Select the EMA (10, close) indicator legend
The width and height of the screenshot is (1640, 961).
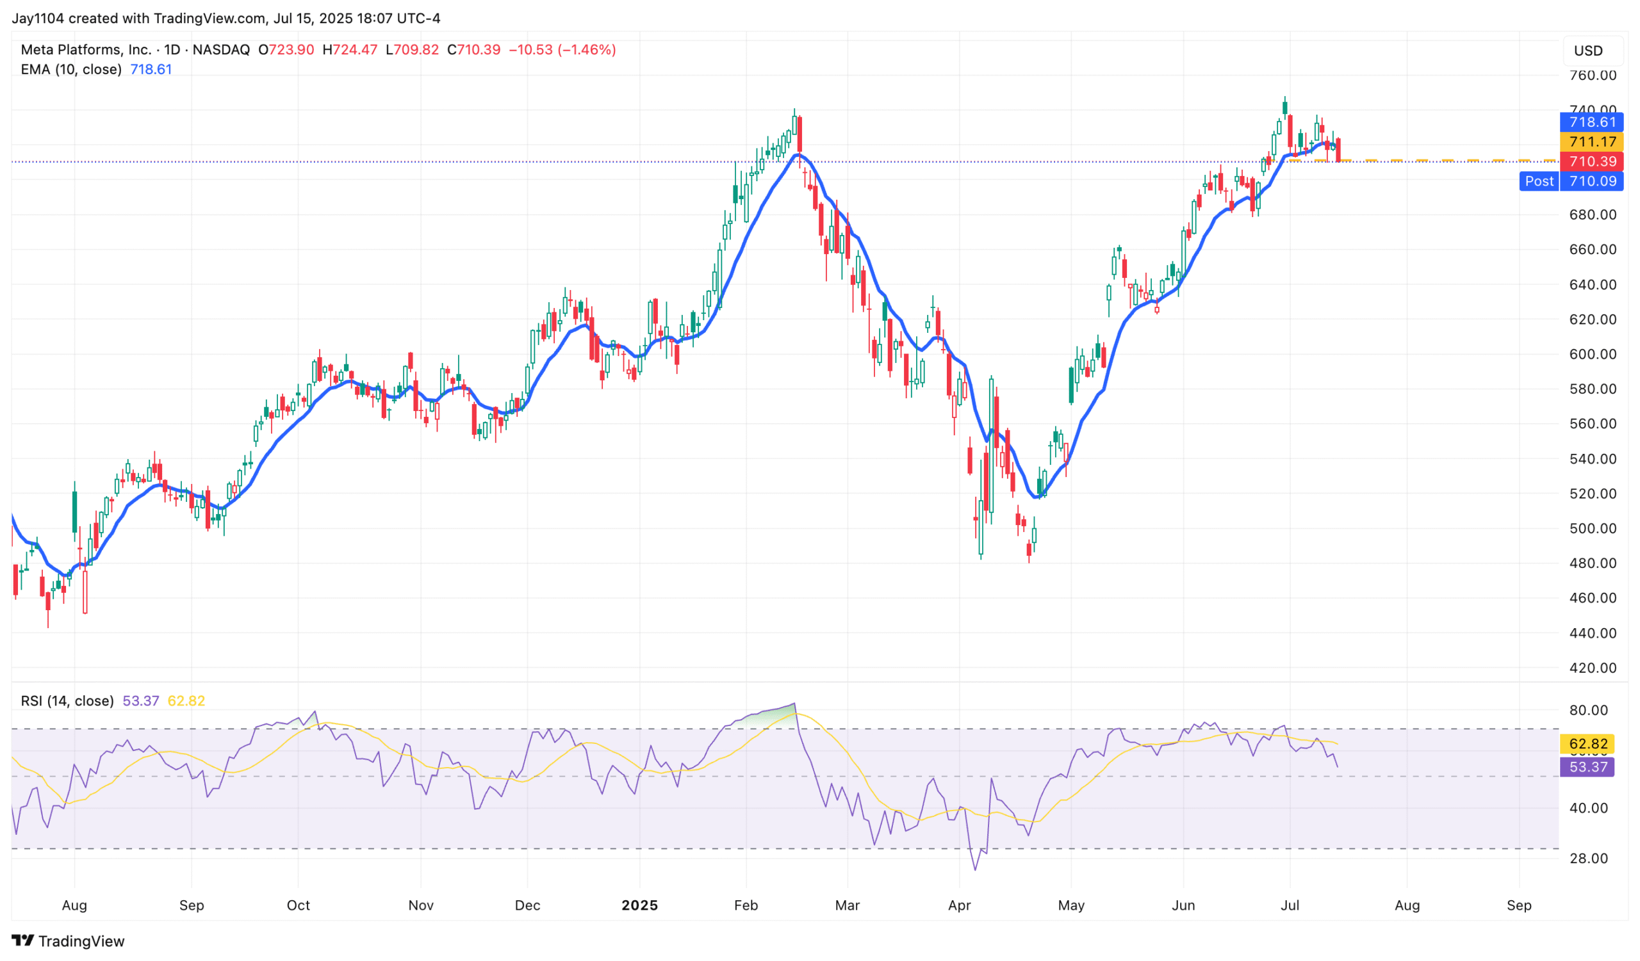coord(71,70)
